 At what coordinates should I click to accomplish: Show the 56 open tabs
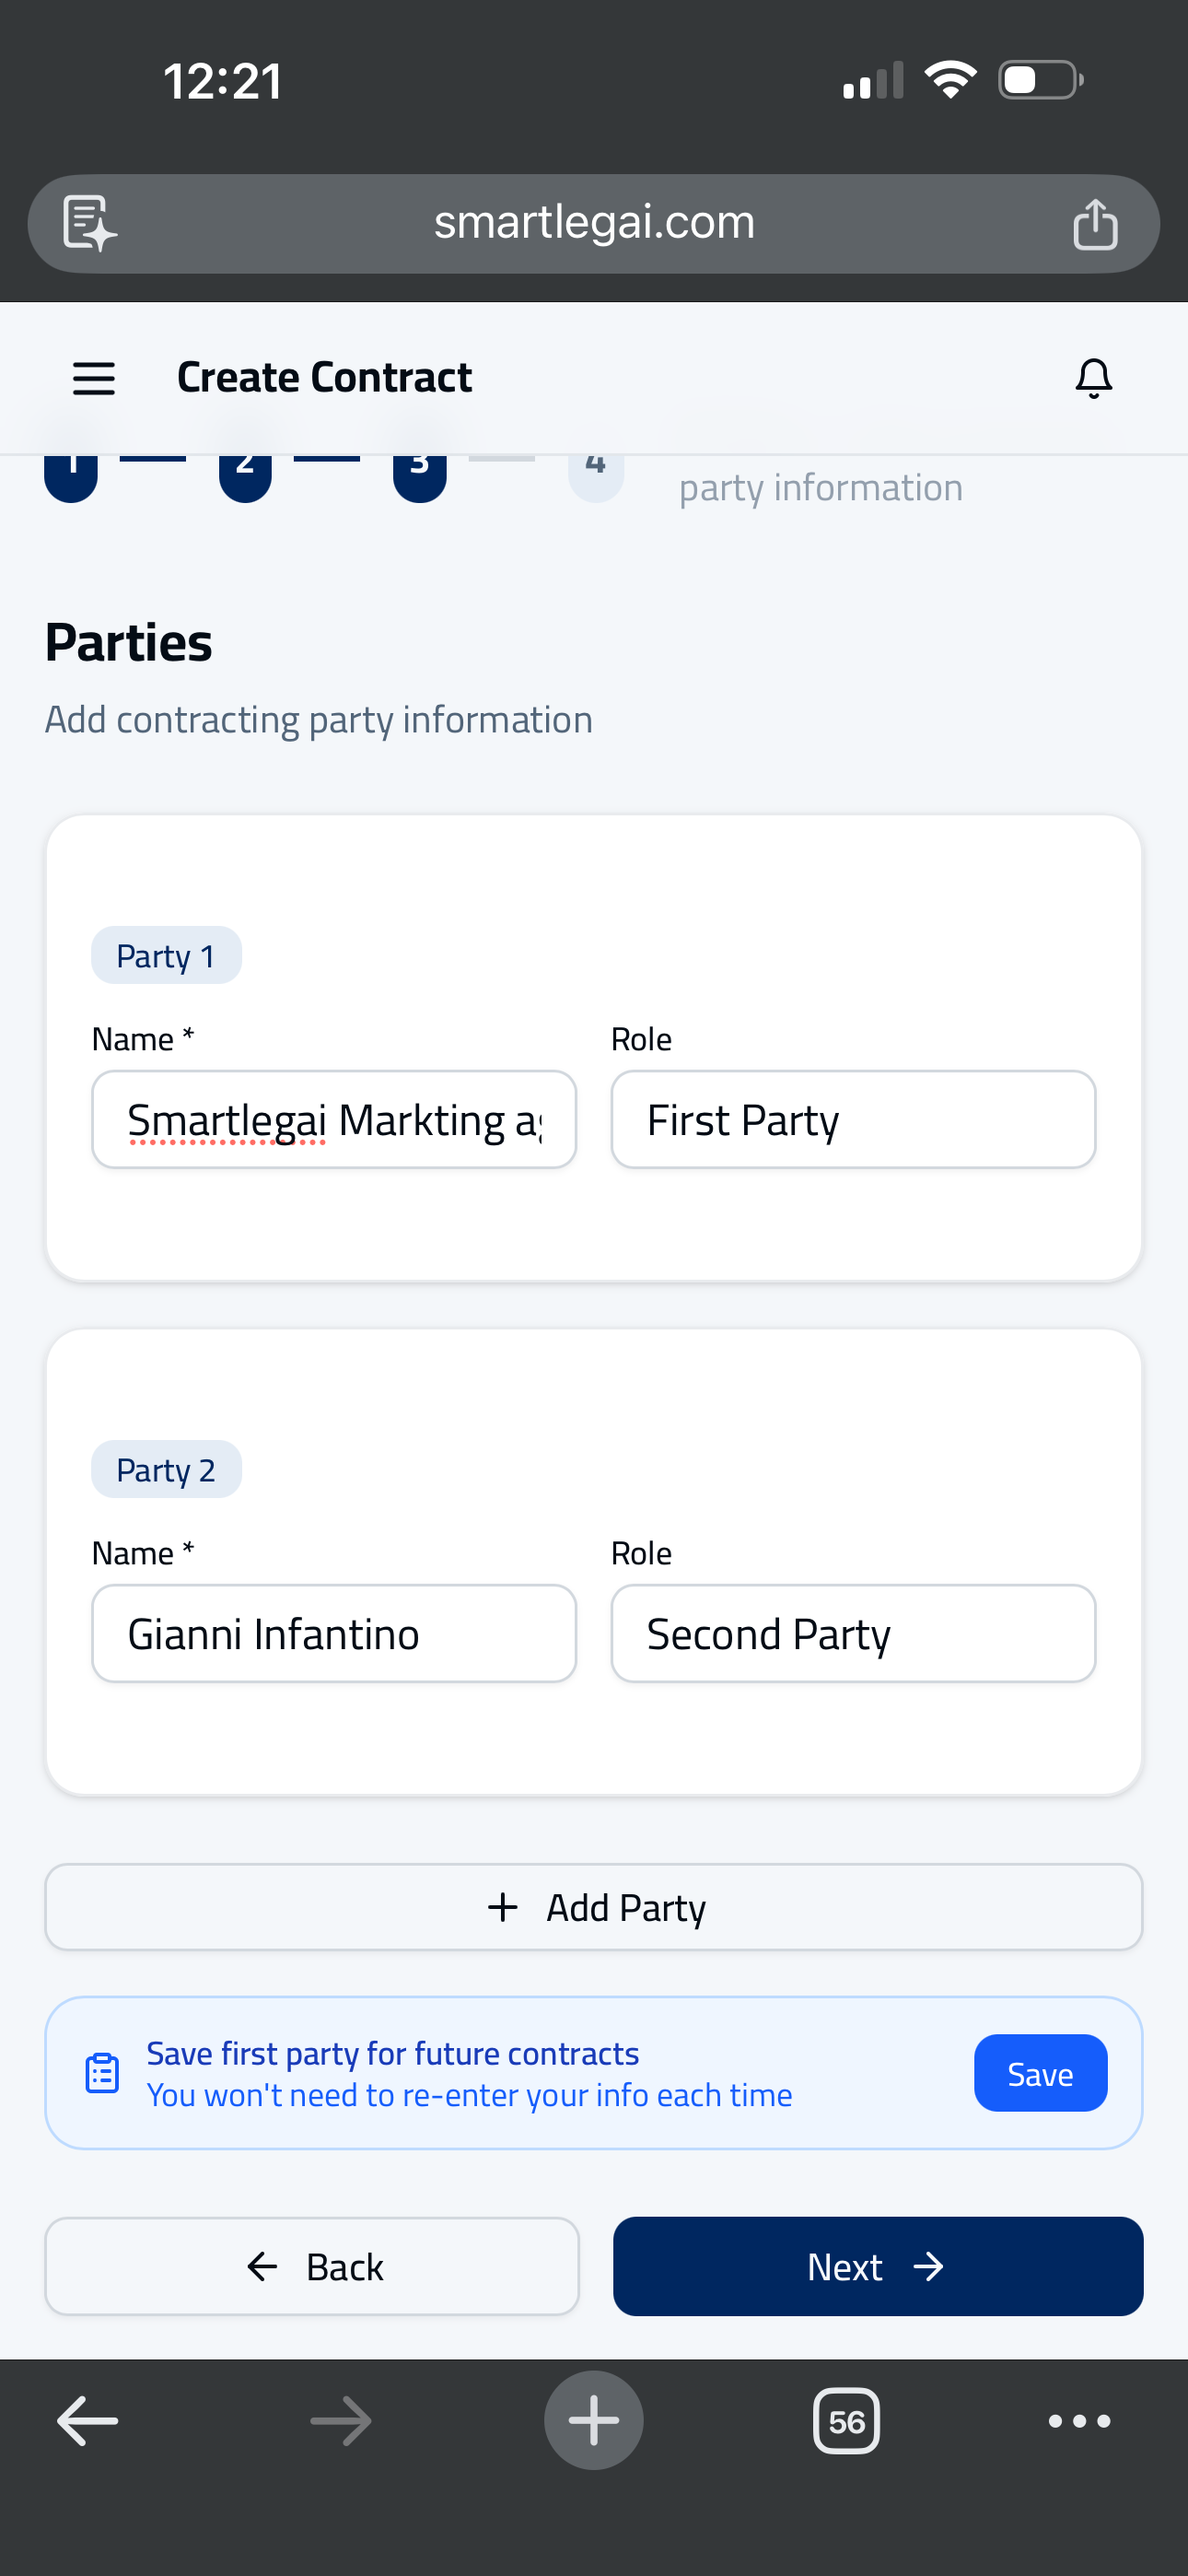coord(846,2421)
